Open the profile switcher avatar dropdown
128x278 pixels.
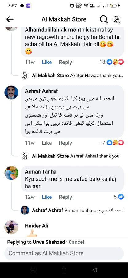click(117, 19)
